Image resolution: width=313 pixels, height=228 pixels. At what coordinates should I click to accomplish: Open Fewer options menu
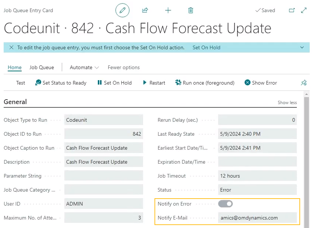tap(124, 67)
